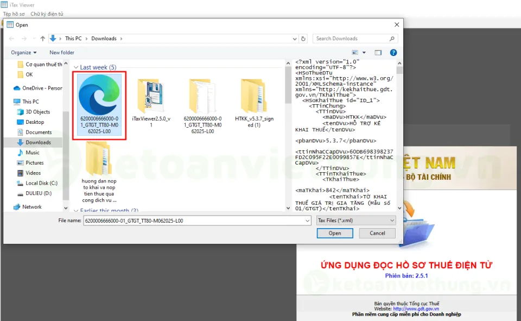Open the Organize dropdown menu
Image resolution: width=521 pixels, height=321 pixels.
pos(23,53)
